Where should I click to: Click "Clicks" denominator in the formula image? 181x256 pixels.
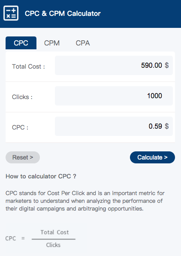click(x=53, y=245)
